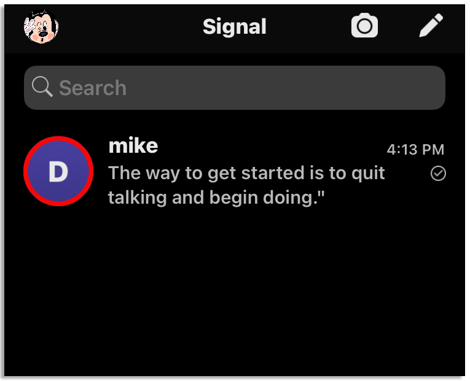Open the "The way to get started" message preview
The height and width of the screenshot is (381, 470).
pyautogui.click(x=246, y=173)
